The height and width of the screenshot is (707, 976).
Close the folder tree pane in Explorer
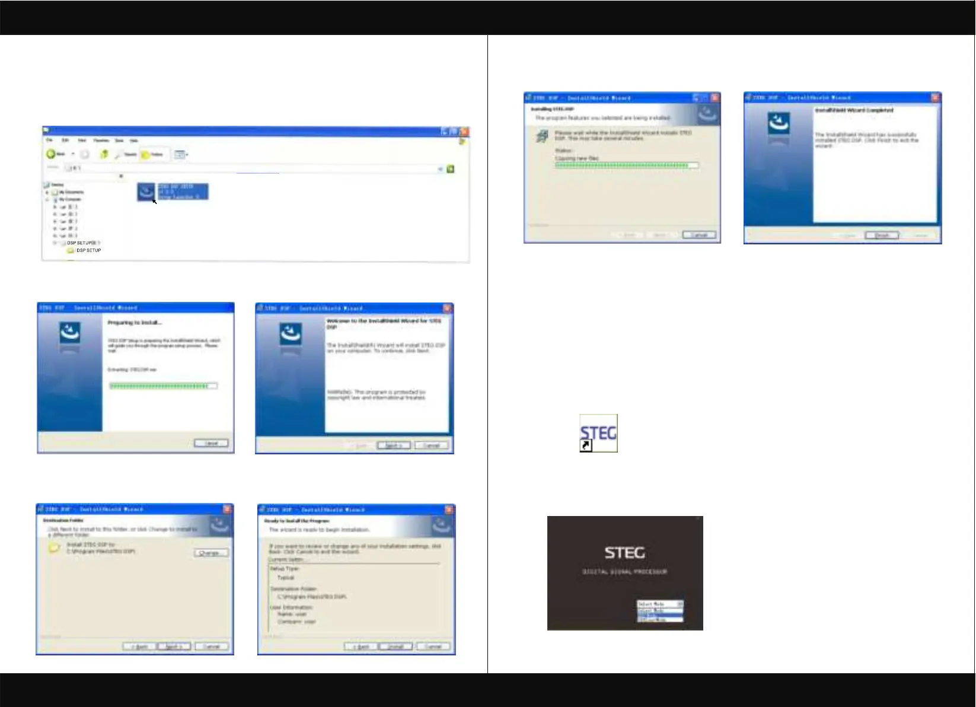[122, 176]
